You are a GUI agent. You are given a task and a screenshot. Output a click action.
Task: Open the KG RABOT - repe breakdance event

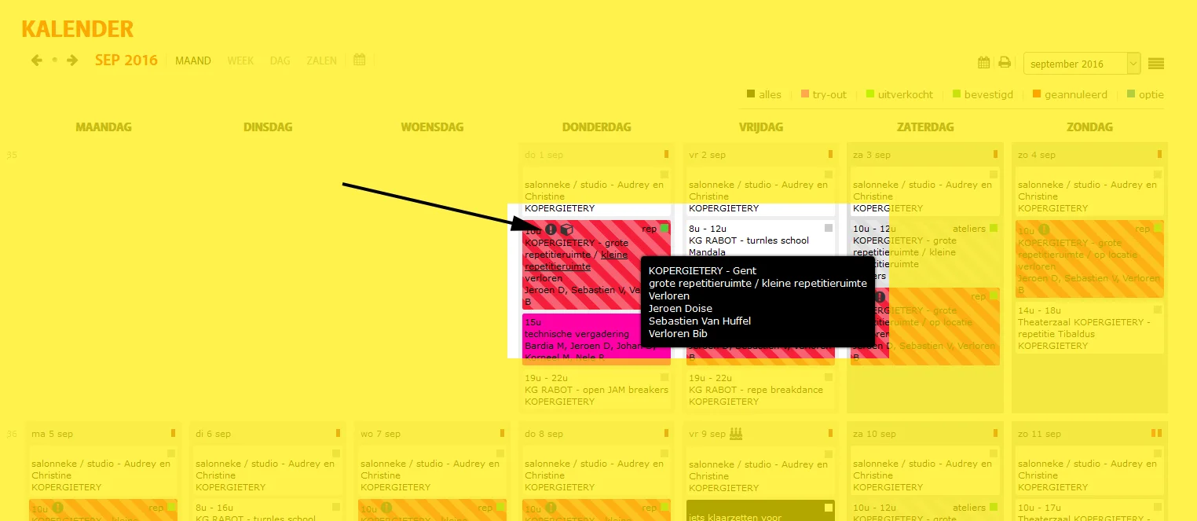(x=760, y=390)
